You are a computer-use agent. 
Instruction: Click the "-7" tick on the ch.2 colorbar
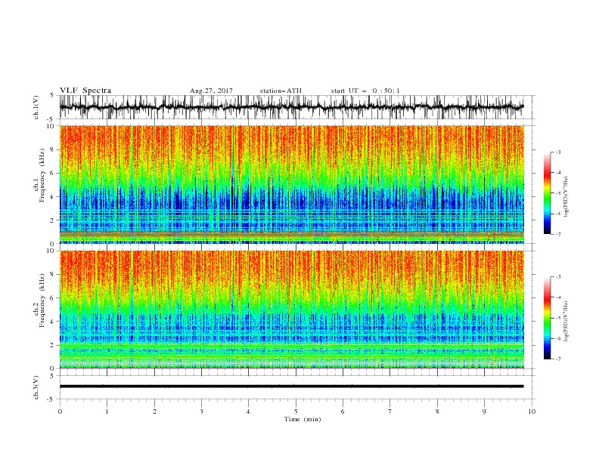click(x=558, y=359)
